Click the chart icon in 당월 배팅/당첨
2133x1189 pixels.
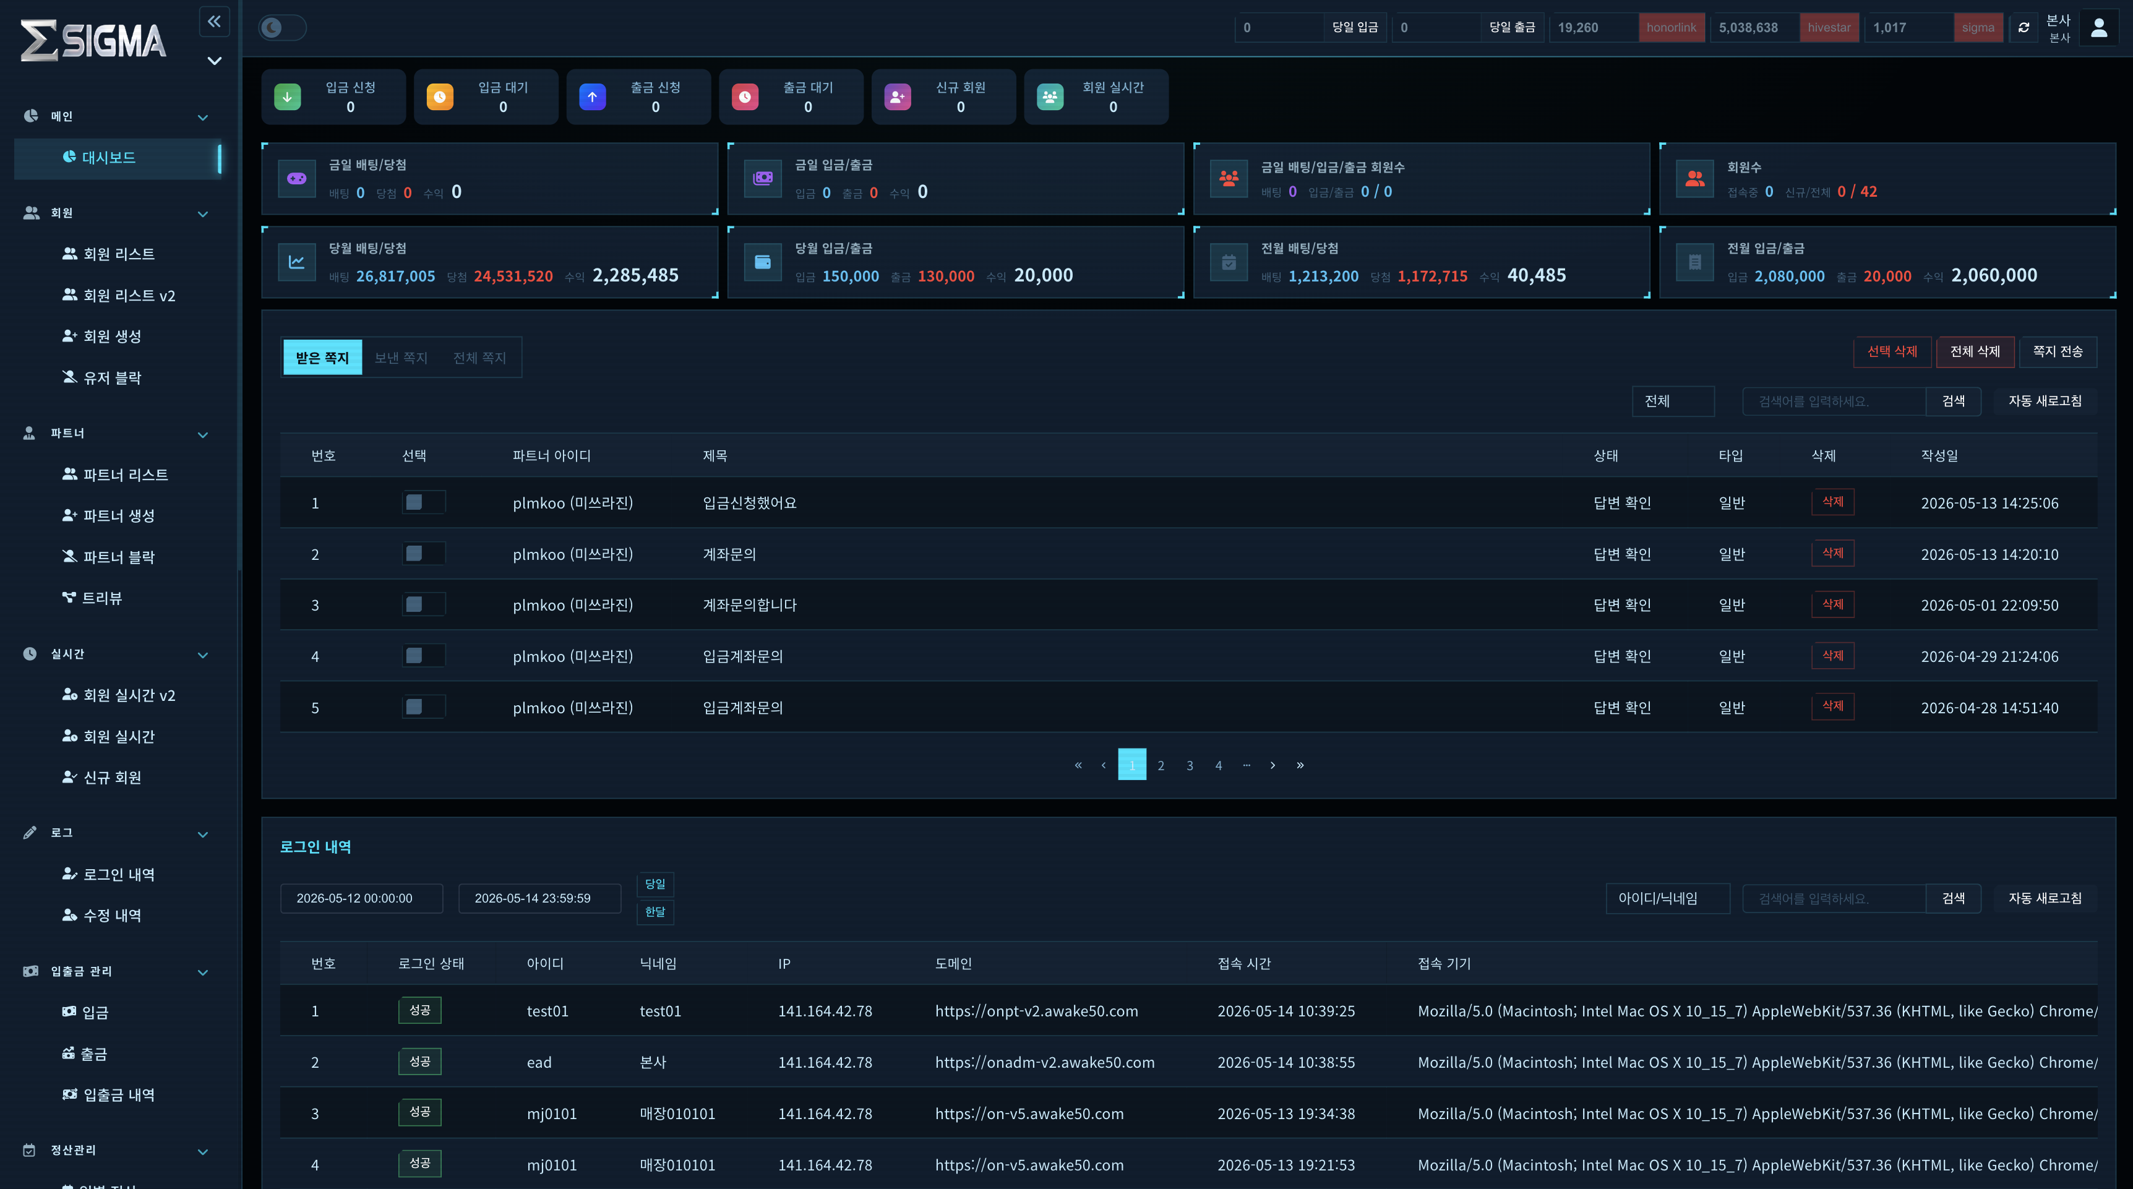[x=296, y=262]
